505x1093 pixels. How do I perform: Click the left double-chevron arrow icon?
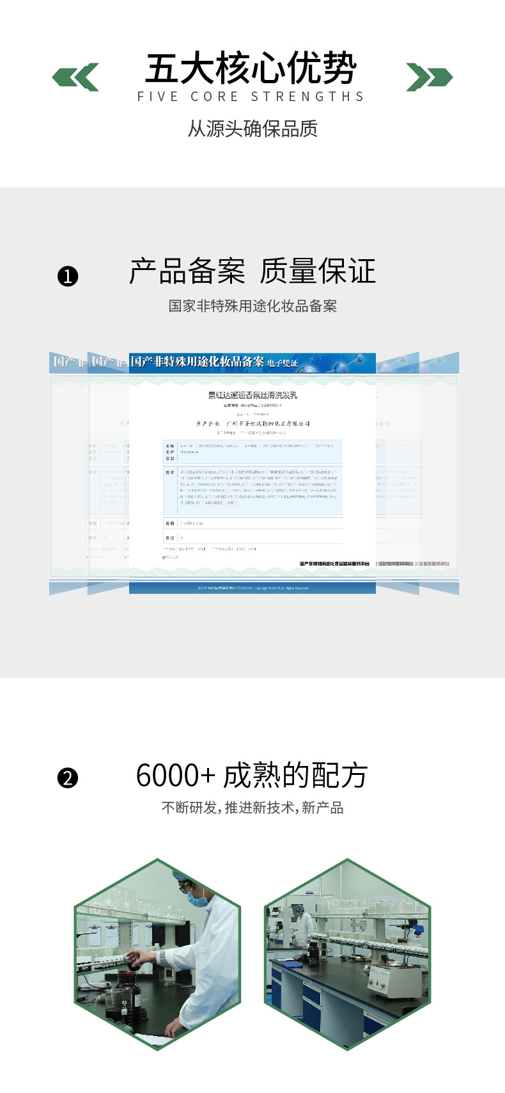pyautogui.click(x=75, y=77)
